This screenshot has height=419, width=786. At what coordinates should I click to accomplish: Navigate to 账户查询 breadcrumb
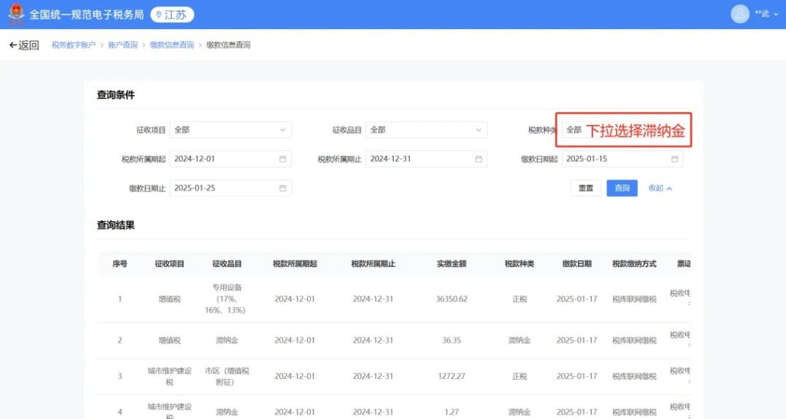(123, 45)
